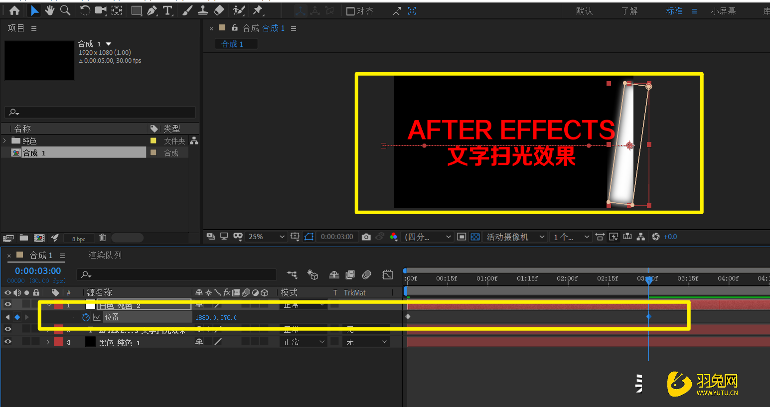
Task: Delete selected item with trash icon
Action: [102, 238]
